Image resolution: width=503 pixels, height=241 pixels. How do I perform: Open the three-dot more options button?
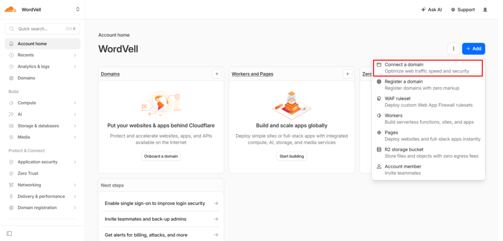pyautogui.click(x=453, y=48)
